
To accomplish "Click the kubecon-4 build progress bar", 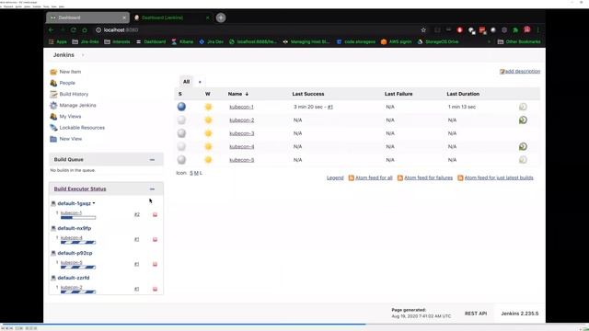I will pos(78,242).
